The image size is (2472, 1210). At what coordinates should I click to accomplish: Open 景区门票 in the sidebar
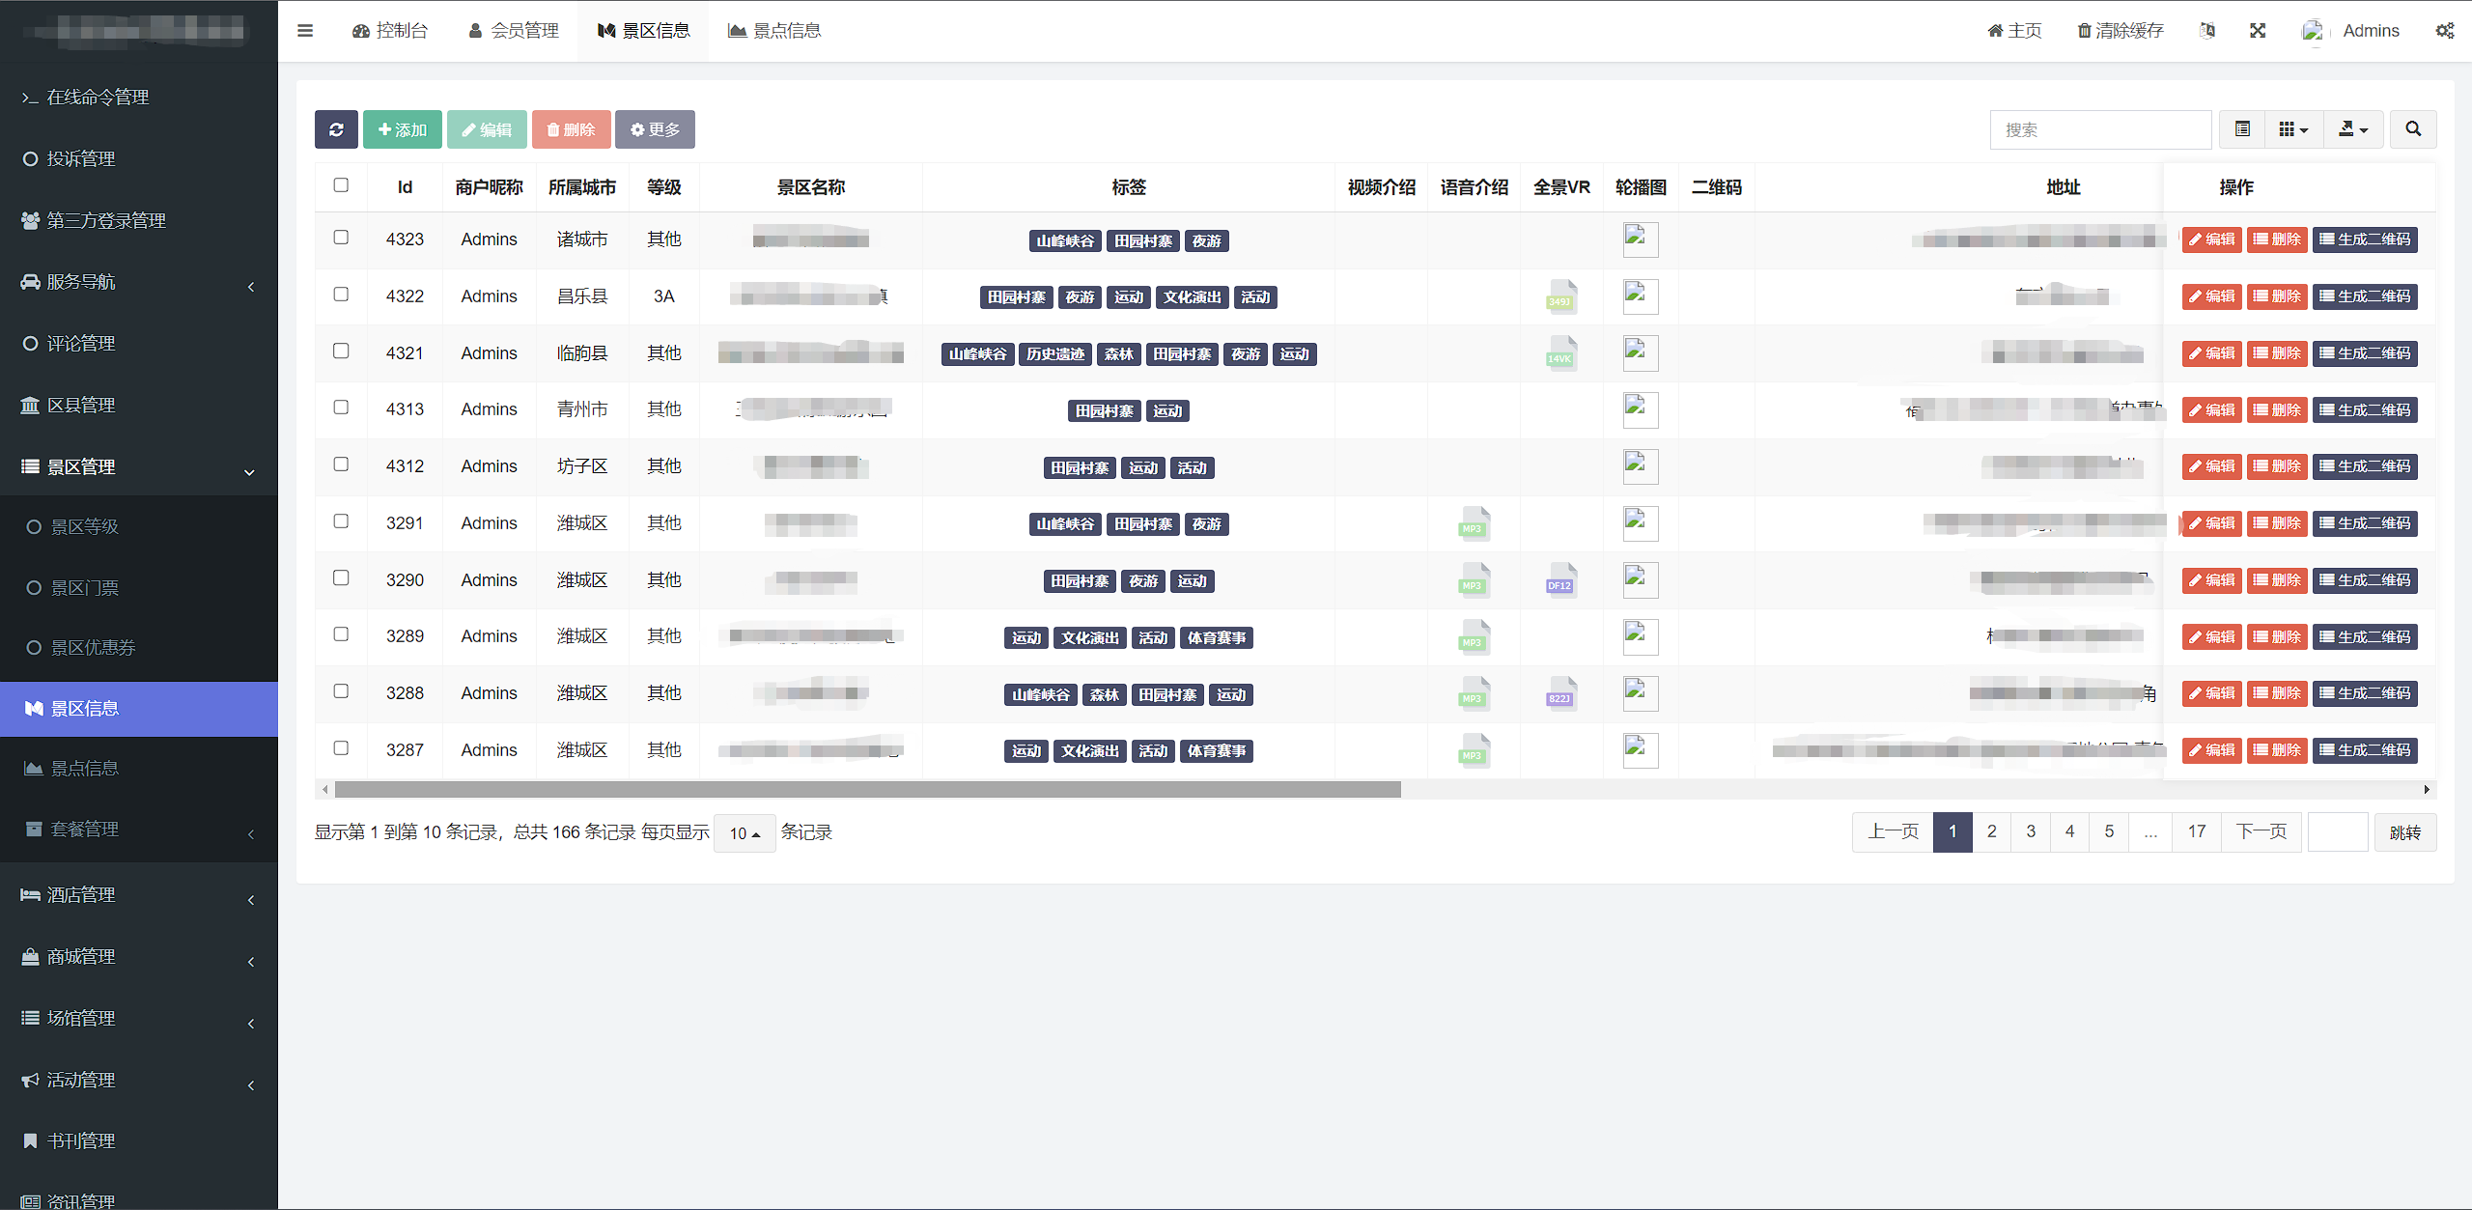click(x=139, y=588)
